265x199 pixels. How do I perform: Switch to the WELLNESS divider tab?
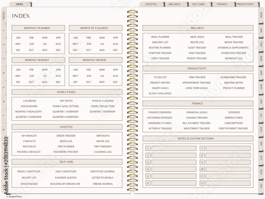click(x=174, y=4)
